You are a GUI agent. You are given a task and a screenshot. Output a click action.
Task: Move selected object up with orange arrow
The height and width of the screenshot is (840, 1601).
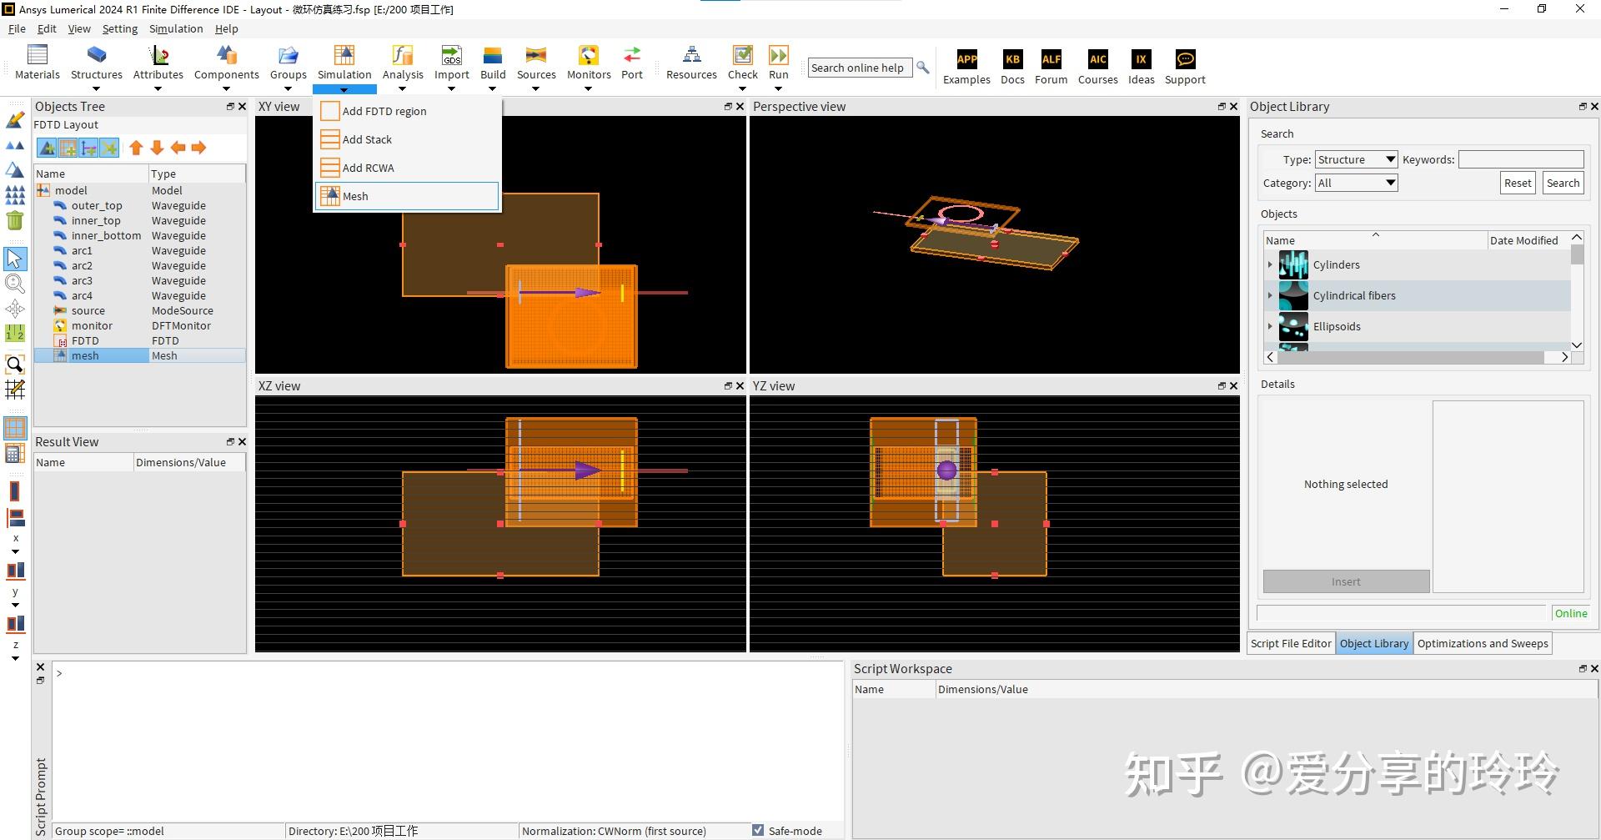136,148
